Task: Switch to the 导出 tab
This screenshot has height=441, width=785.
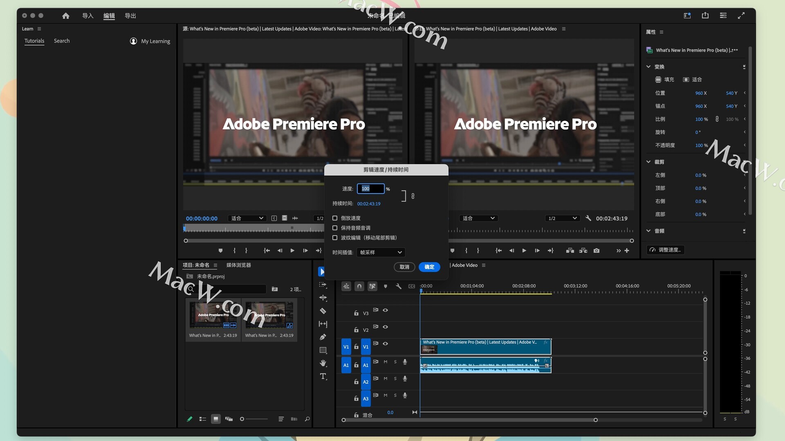Action: pyautogui.click(x=130, y=16)
